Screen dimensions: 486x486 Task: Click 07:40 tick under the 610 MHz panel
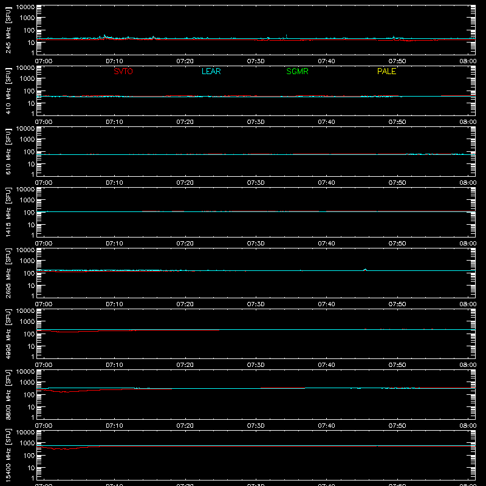326,183
